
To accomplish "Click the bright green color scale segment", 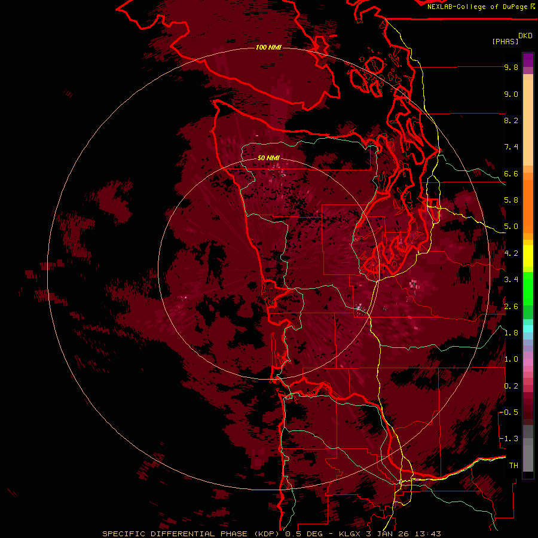I will coord(528,288).
